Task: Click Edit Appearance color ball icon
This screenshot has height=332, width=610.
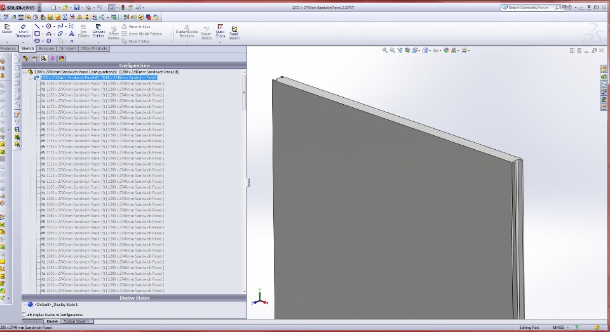Action: tap(446, 50)
